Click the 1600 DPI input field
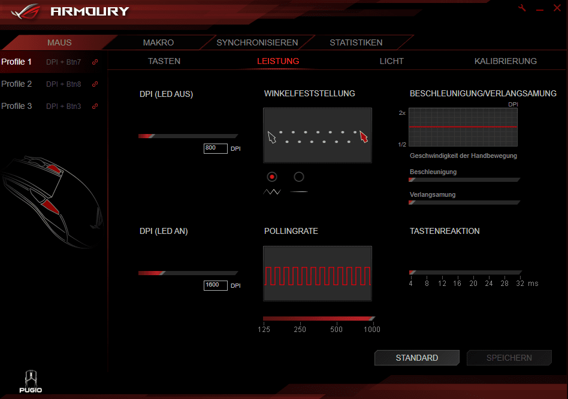568x399 pixels. [216, 285]
